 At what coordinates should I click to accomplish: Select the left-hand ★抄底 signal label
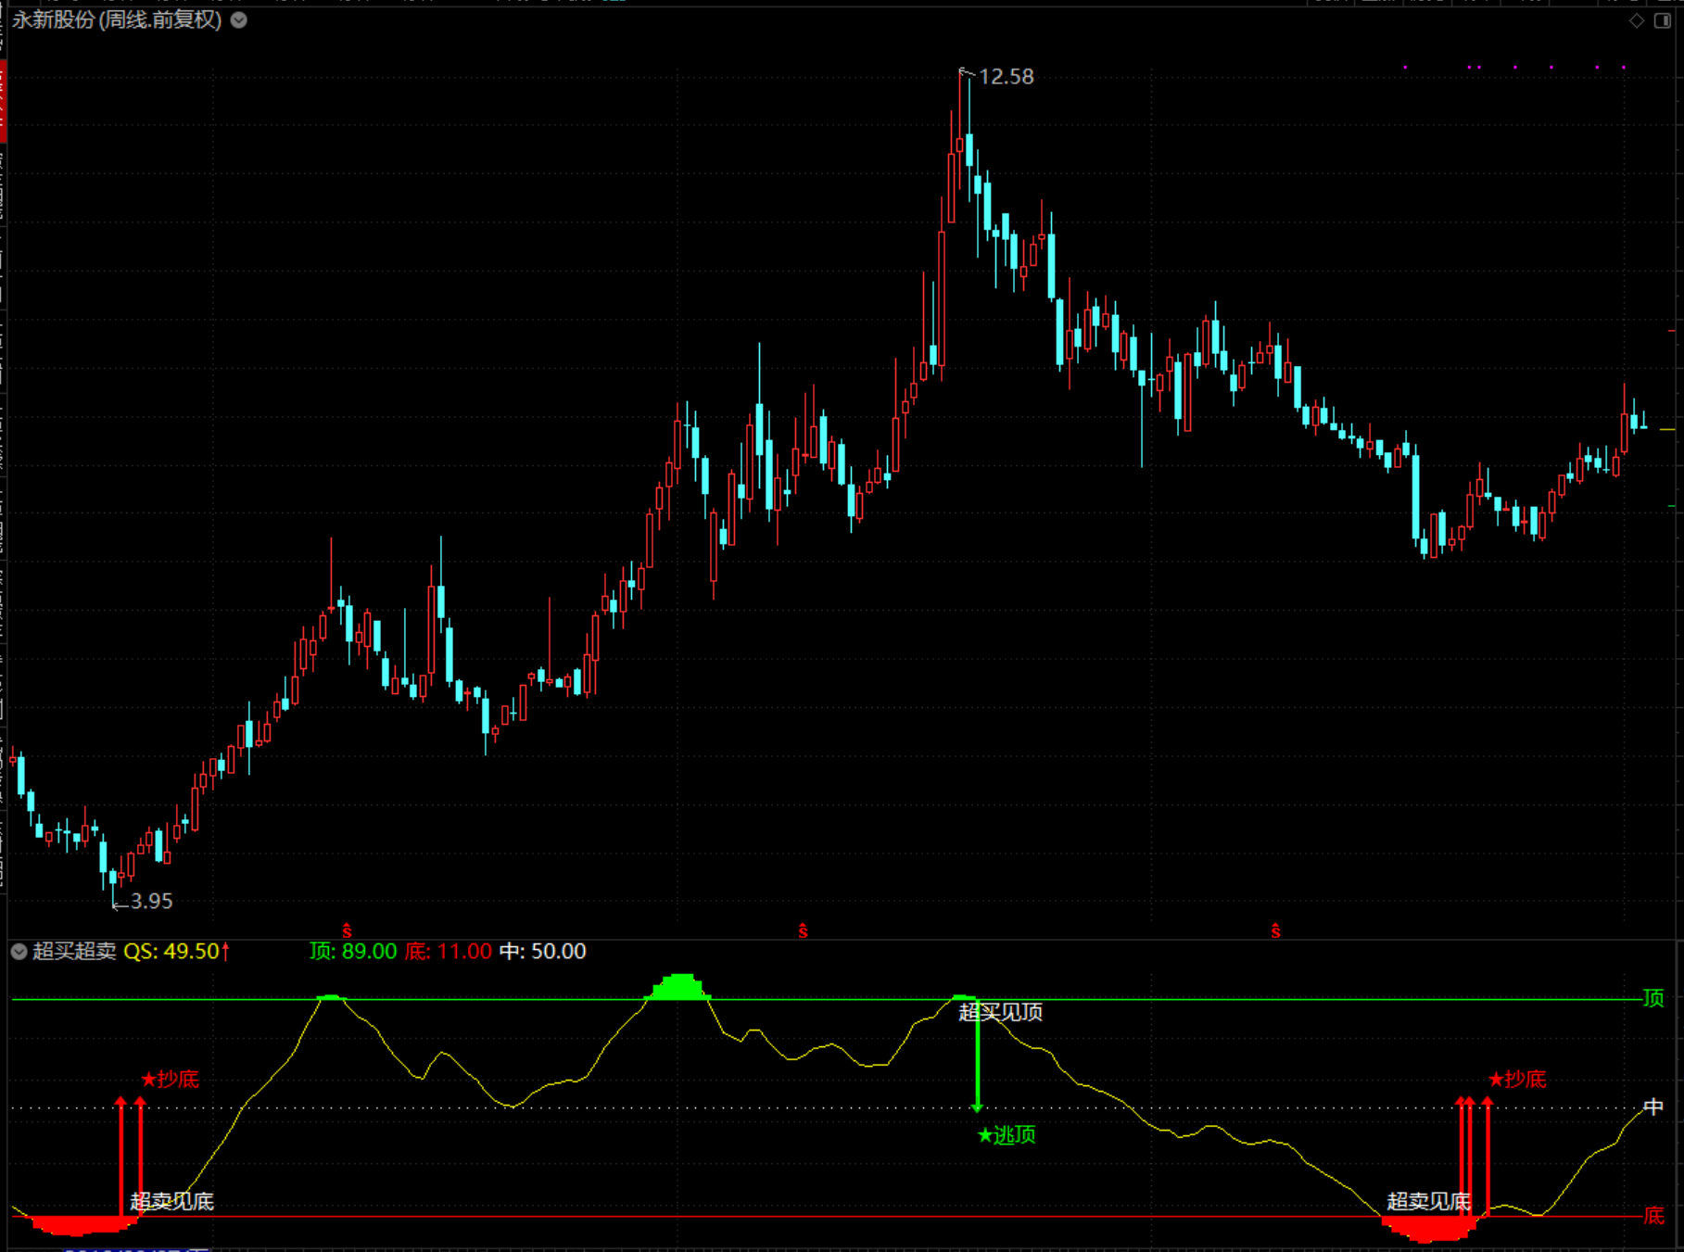171,1080
